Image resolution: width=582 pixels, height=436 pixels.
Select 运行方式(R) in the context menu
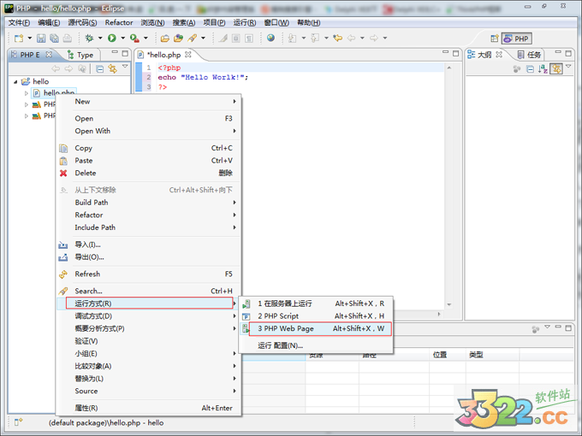pyautogui.click(x=148, y=303)
